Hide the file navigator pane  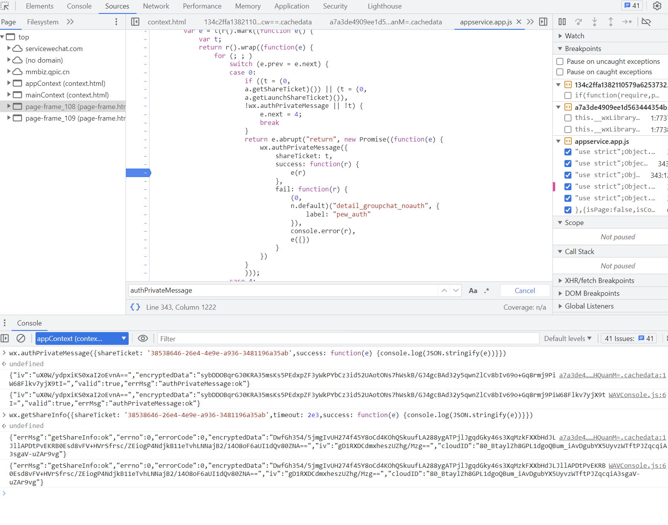pyautogui.click(x=135, y=22)
